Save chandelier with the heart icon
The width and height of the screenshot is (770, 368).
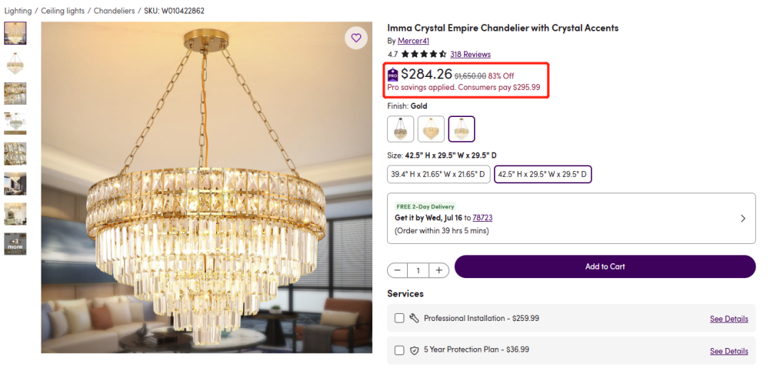(x=356, y=38)
